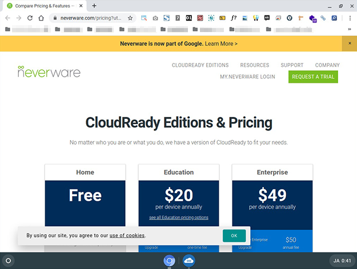This screenshot has width=357, height=269.
Task: Click the dark circular S extension icon
Action: tap(290, 18)
